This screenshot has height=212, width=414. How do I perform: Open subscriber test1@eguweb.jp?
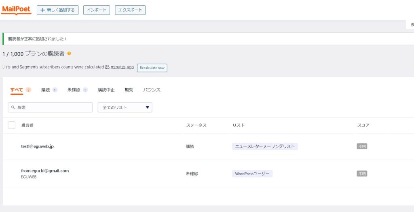(x=37, y=146)
